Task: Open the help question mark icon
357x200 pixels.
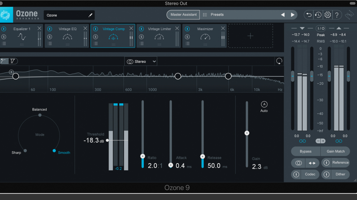Action: (x=337, y=15)
